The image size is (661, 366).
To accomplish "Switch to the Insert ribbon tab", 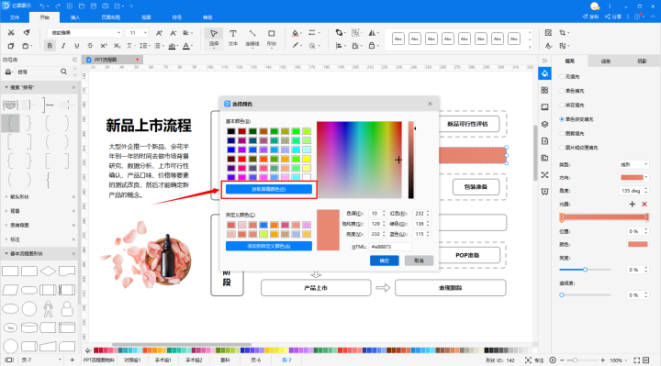I will [x=75, y=17].
